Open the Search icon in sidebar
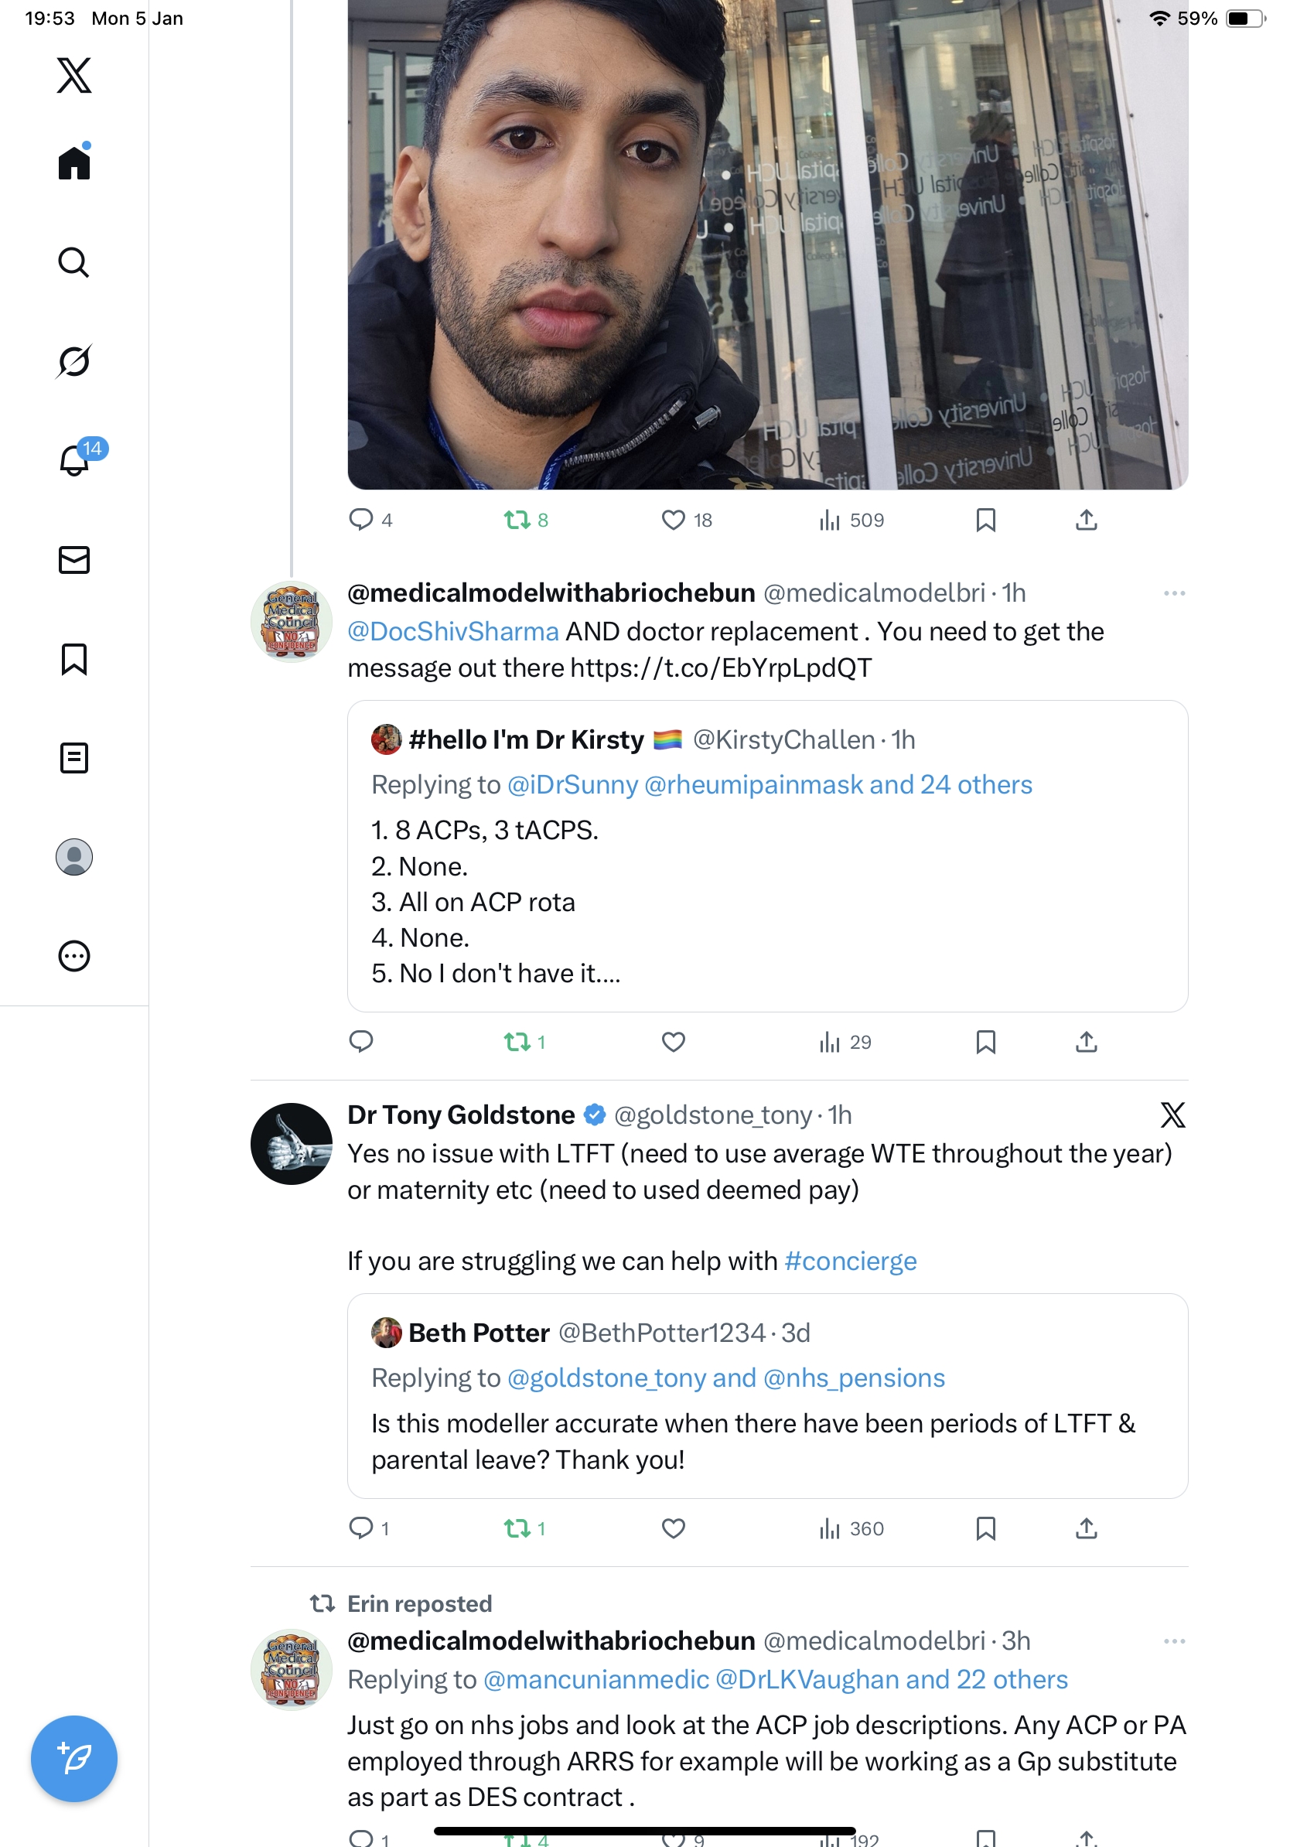Image resolution: width=1290 pixels, height=1847 pixels. [74, 262]
